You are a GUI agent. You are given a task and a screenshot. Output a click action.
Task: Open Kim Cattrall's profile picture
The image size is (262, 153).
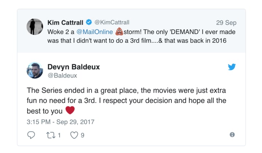coord(35,27)
